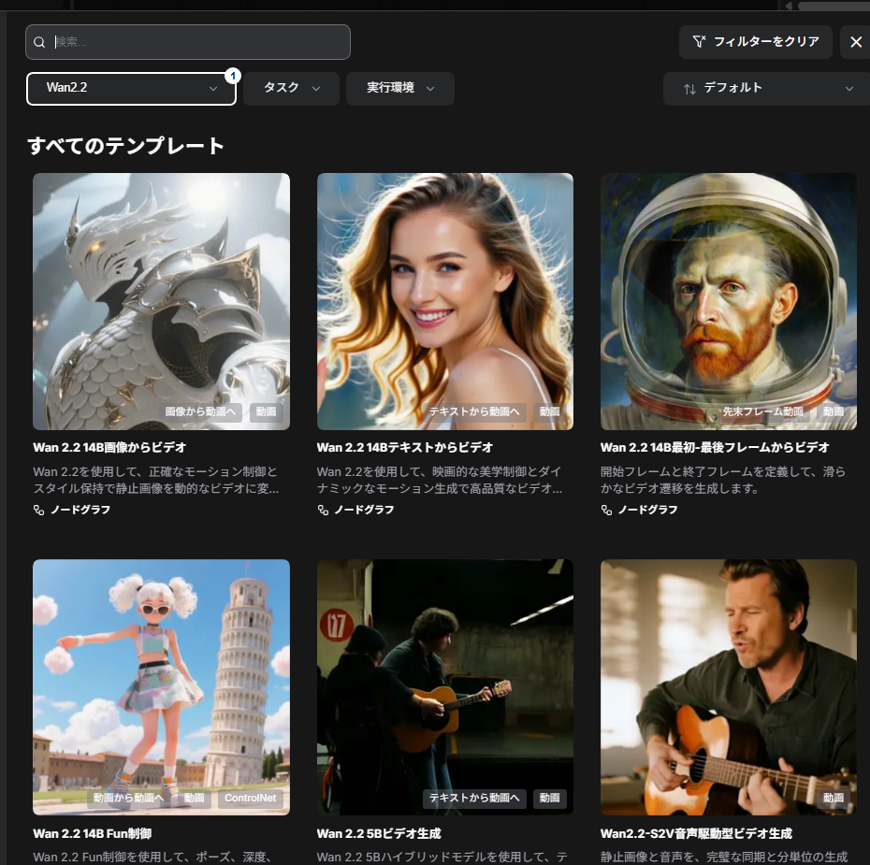This screenshot has width=870, height=865.
Task: Click chevron arrow of the デフォルト dropdown
Action: (848, 89)
